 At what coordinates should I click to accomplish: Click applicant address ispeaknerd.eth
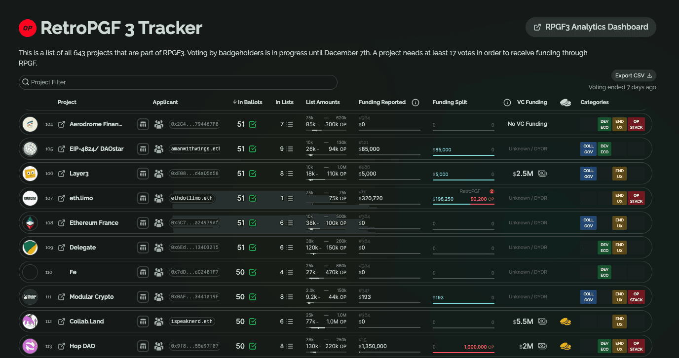tap(192, 322)
